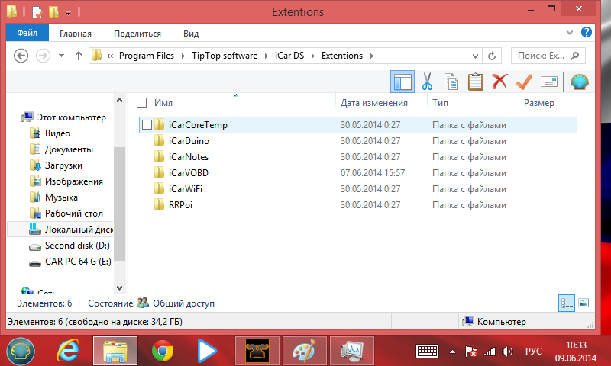Image resolution: width=611 pixels, height=366 pixels.
Task: Click the Copy icon in toolbar
Action: click(451, 81)
